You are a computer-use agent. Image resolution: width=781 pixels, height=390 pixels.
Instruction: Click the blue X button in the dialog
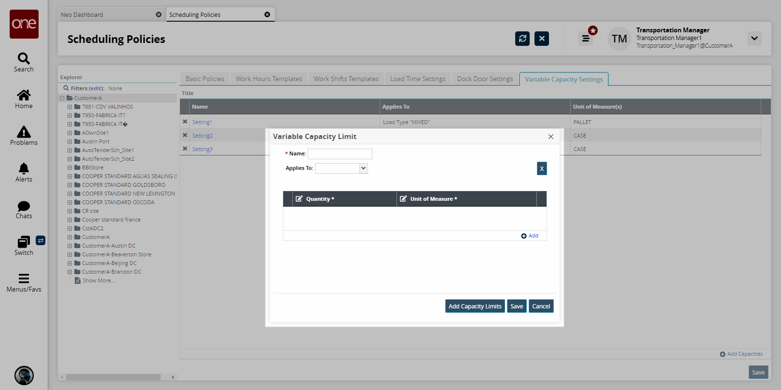pos(542,168)
